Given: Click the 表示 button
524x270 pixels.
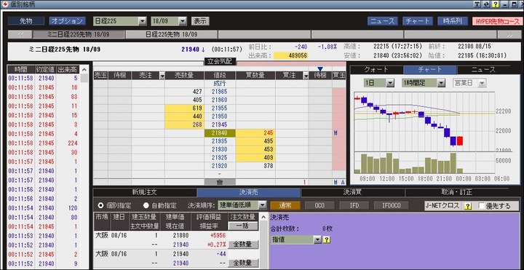Looking at the screenshot, I should tap(200, 21).
